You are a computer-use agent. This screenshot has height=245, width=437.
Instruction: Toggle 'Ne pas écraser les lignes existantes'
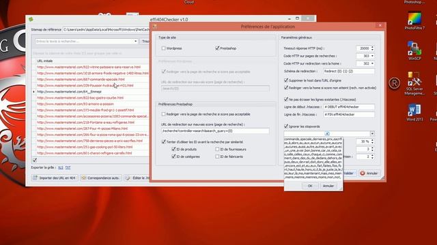click(286, 99)
